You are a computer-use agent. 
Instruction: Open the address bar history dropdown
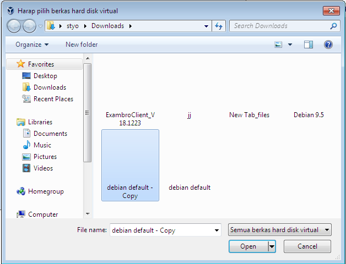pyautogui.click(x=206, y=26)
